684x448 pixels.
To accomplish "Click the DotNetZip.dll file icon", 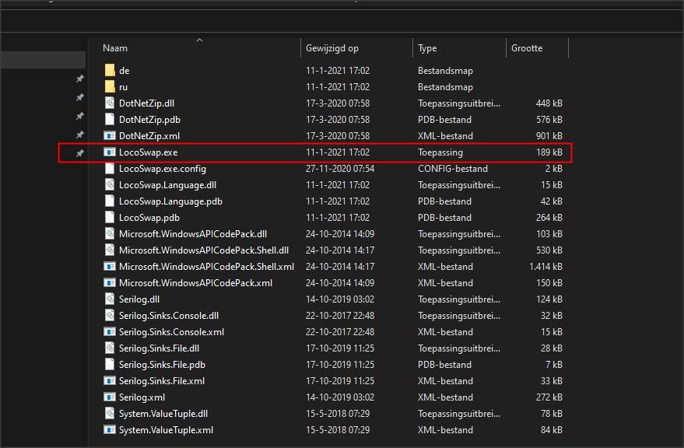I will pyautogui.click(x=110, y=103).
